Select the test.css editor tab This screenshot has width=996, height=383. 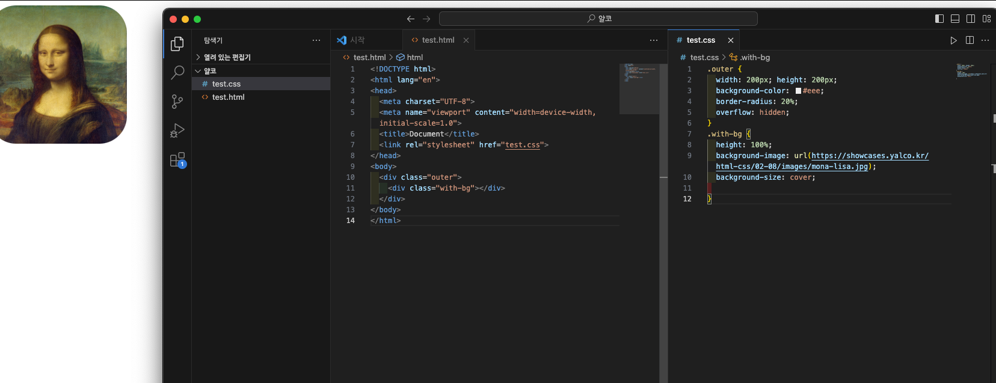704,40
